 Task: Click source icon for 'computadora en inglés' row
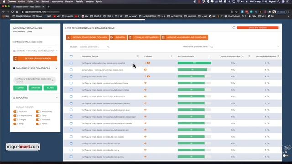[146, 90]
